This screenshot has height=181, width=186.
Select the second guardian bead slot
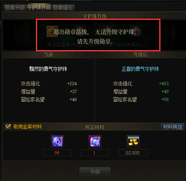pyautogui.click(x=80, y=31)
